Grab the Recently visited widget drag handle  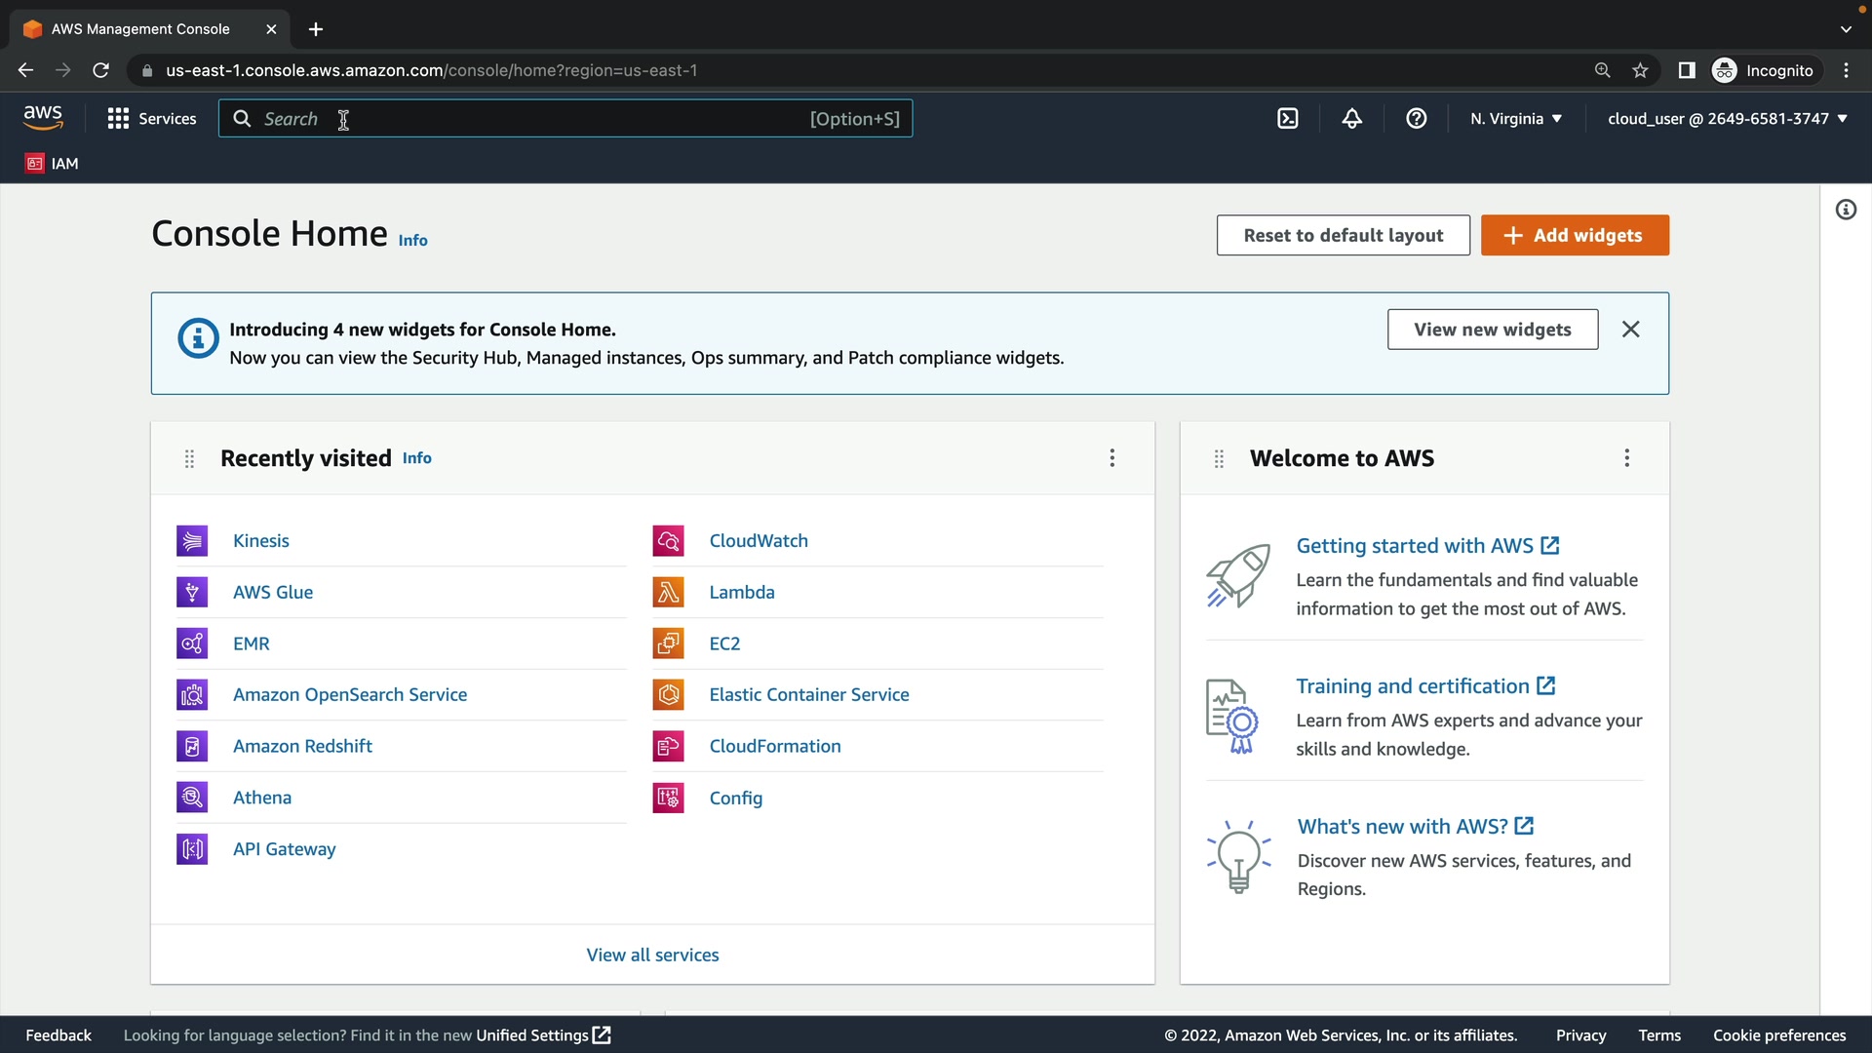pos(189,458)
